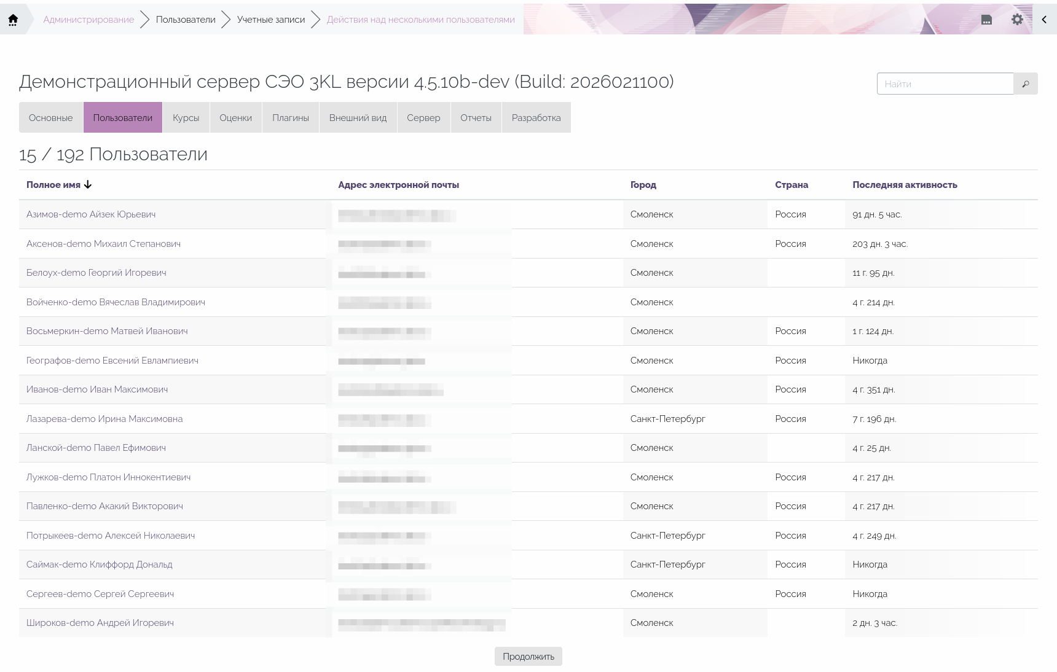This screenshot has width=1057, height=672.
Task: Click the Администрирование breadcrumb link
Action: click(88, 20)
